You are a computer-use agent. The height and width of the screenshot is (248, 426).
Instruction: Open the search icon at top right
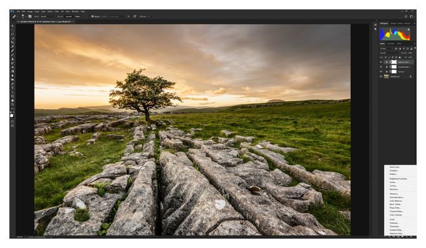406,16
